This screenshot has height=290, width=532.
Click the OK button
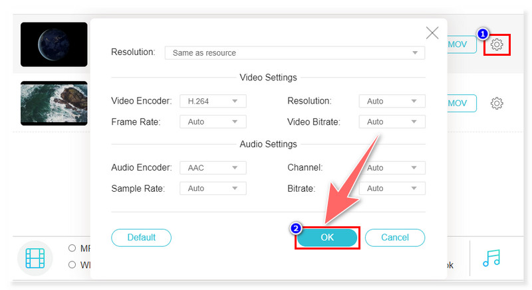tap(327, 238)
